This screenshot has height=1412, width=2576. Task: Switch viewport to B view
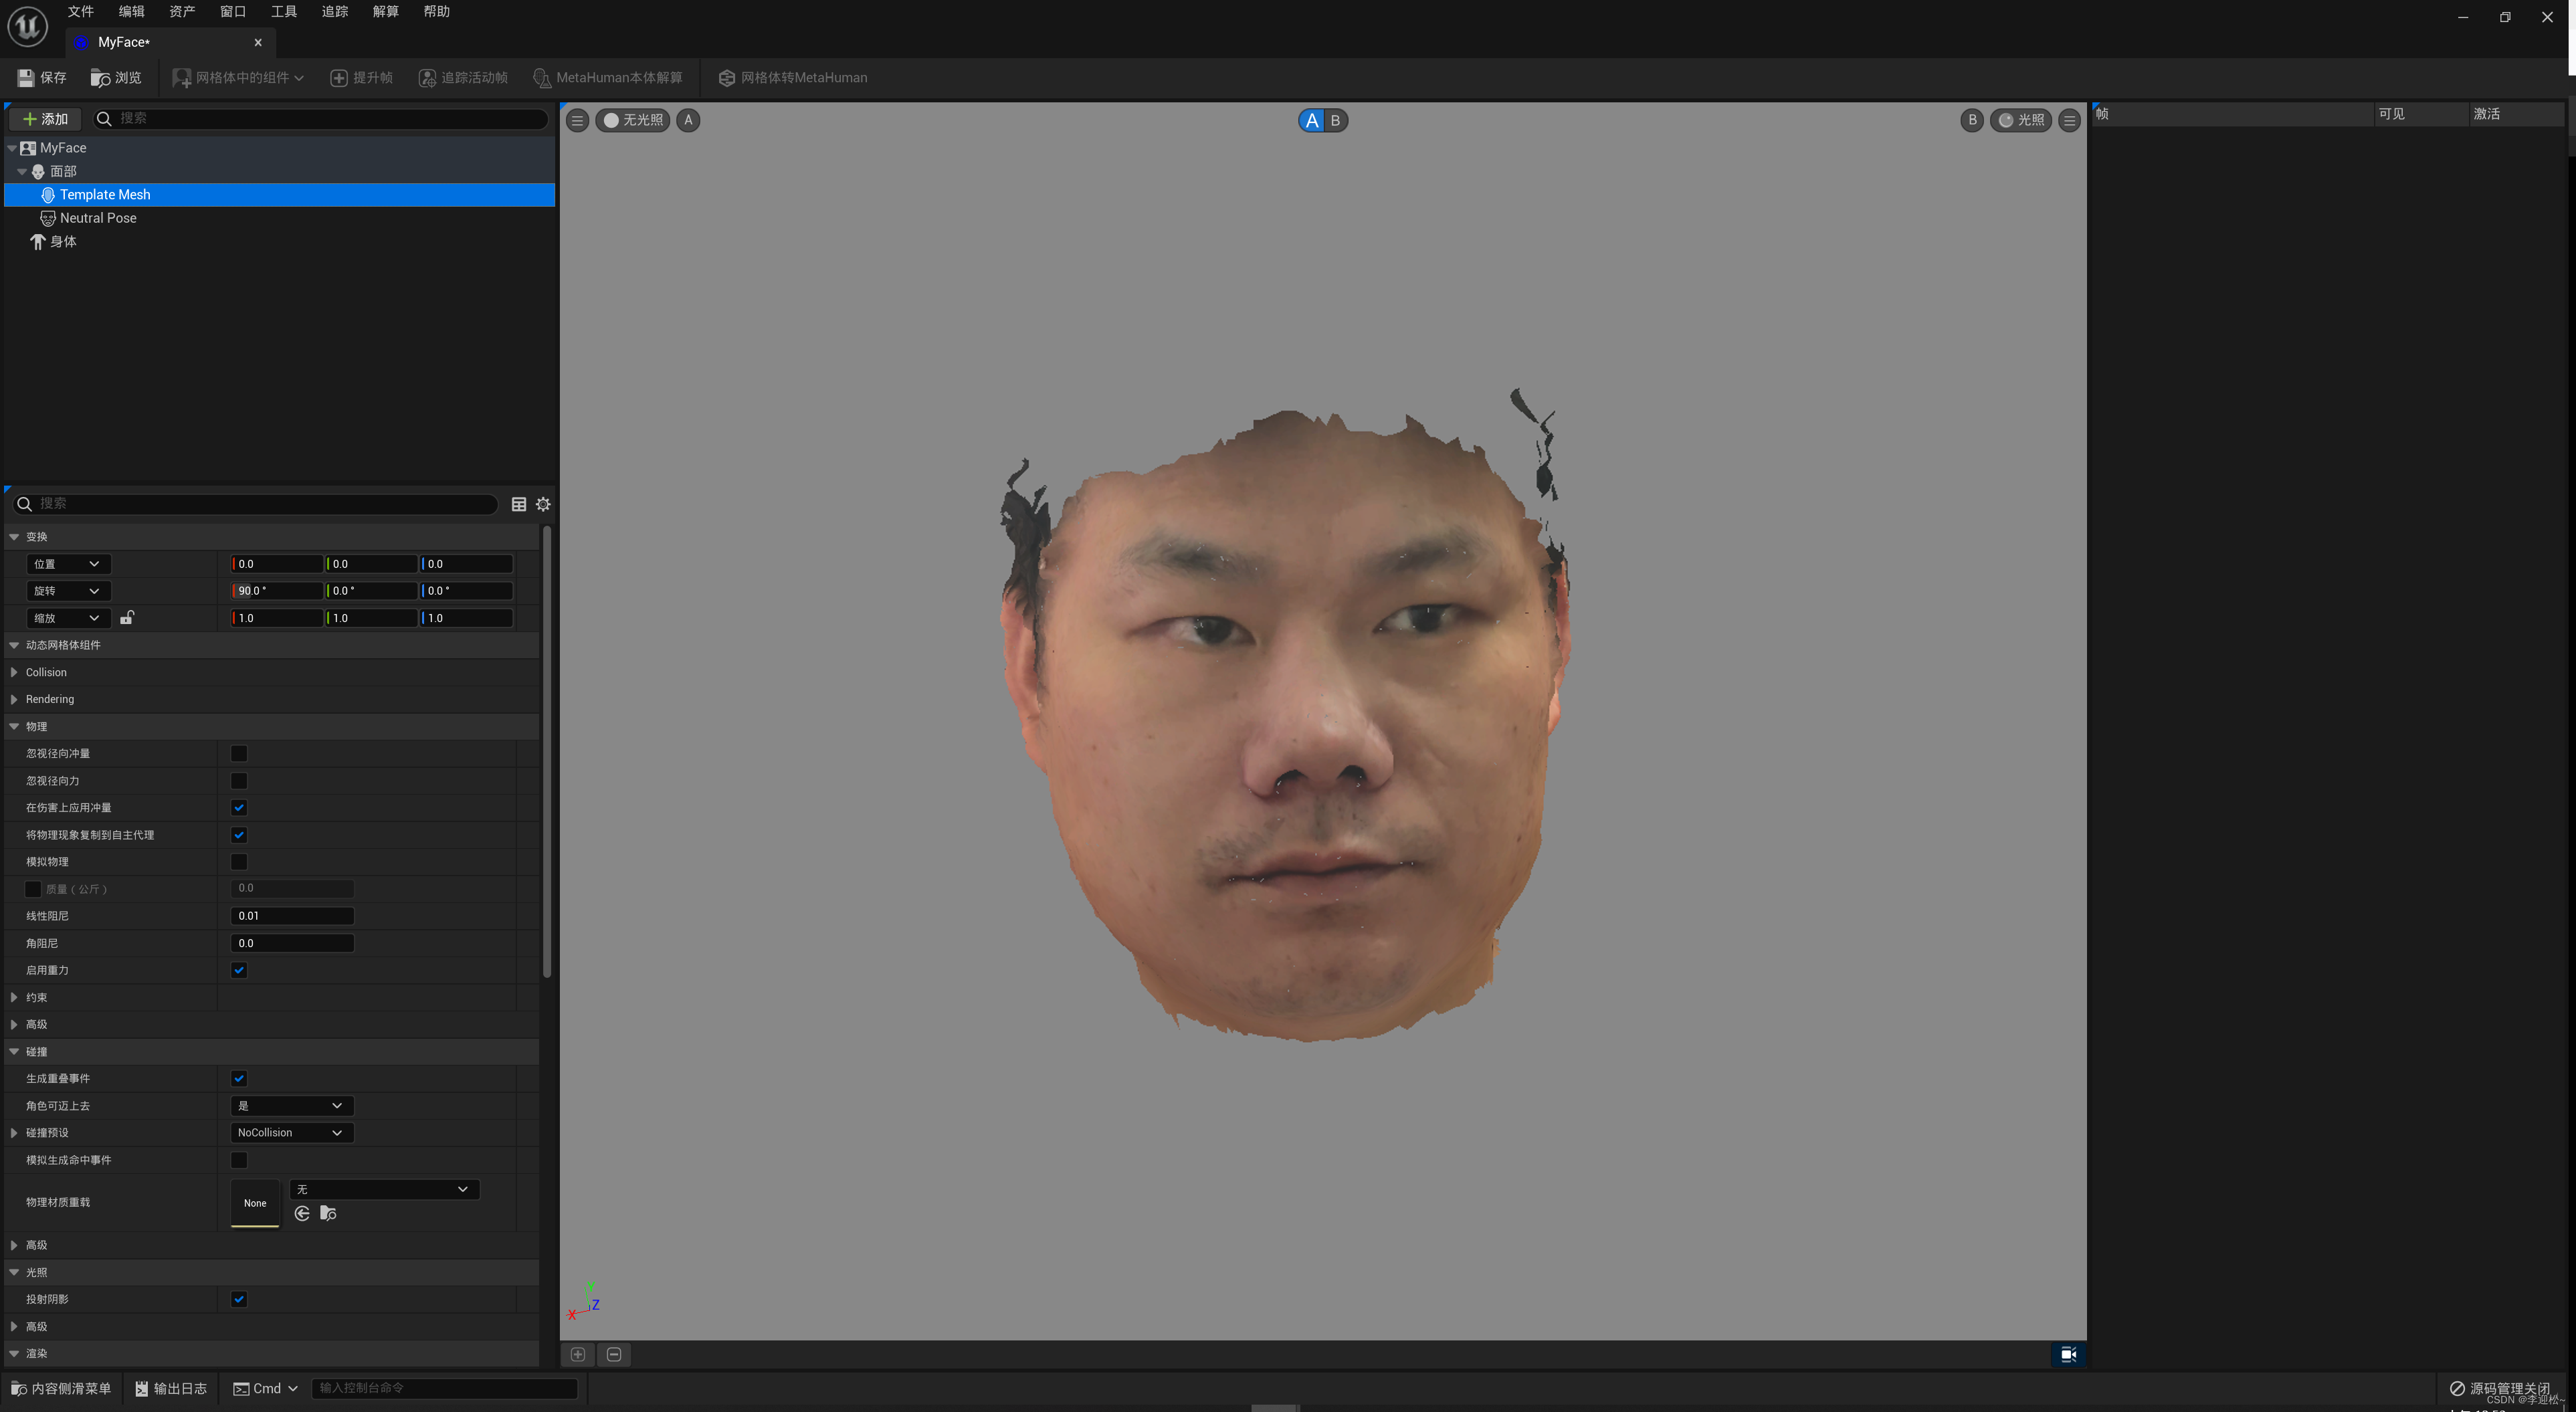(x=1335, y=120)
